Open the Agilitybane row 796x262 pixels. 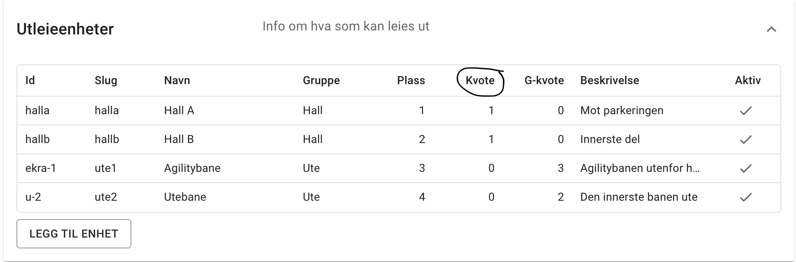click(x=192, y=168)
